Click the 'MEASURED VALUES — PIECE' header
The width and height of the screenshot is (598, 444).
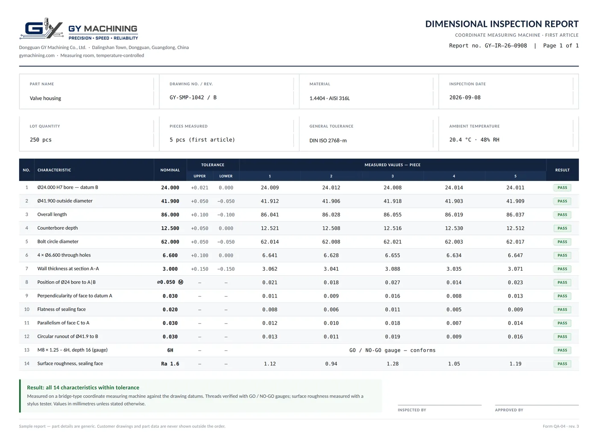tap(393, 165)
